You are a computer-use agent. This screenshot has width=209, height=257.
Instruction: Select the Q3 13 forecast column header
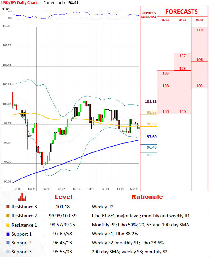[x=165, y=20]
